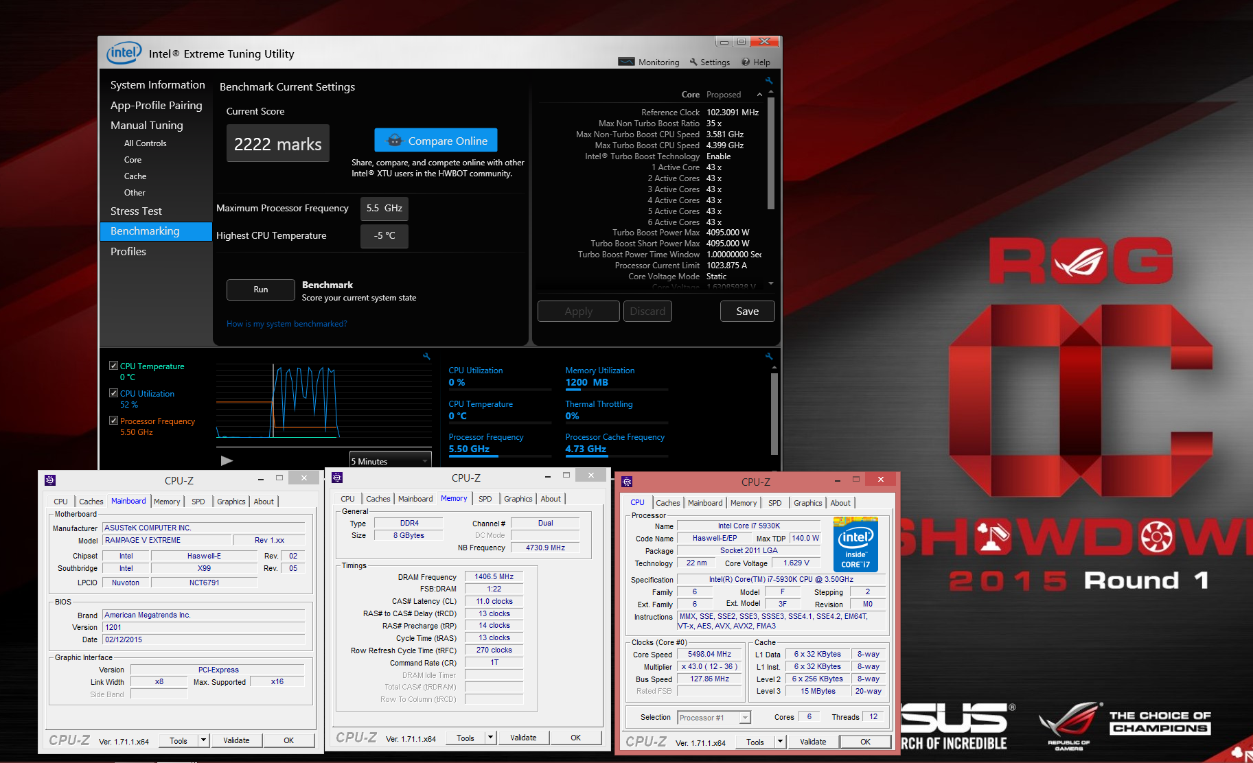Image resolution: width=1253 pixels, height=763 pixels.
Task: Open Processor #1 selection dropdown
Action: pos(714,718)
